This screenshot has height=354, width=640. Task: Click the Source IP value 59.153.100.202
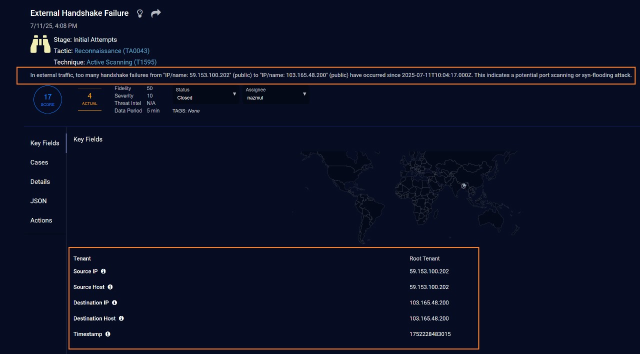(429, 271)
